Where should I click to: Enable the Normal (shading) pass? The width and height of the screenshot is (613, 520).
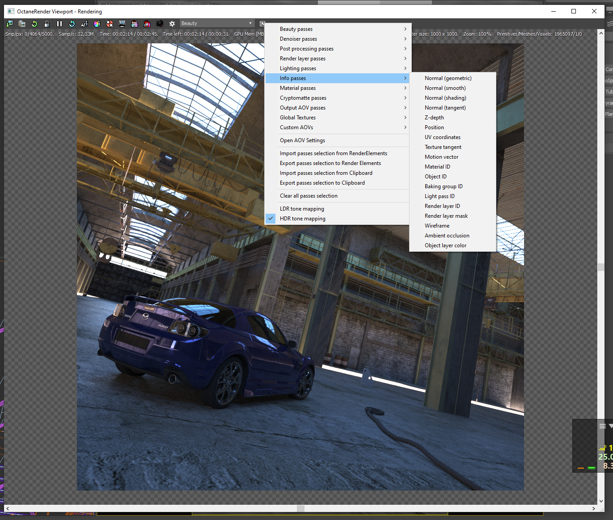(x=453, y=98)
